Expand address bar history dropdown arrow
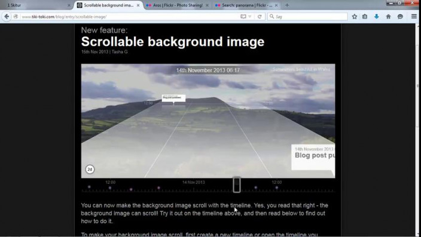The width and height of the screenshot is (421, 237). (x=250, y=17)
